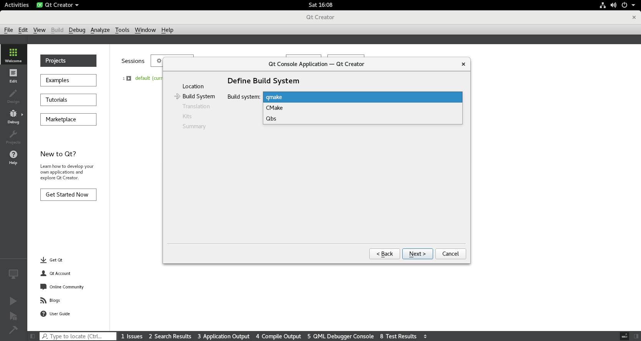
Task: Open the 4 Compile Output pane
Action: point(278,336)
